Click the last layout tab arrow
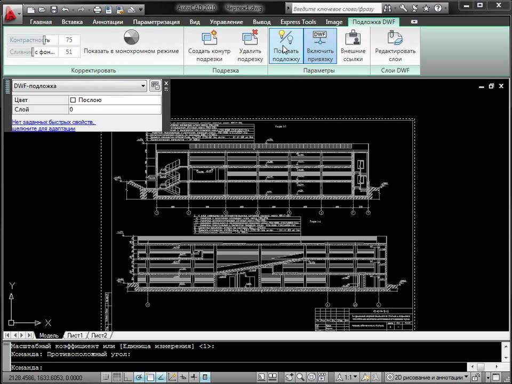This screenshot has width=512, height=384. coord(29,335)
